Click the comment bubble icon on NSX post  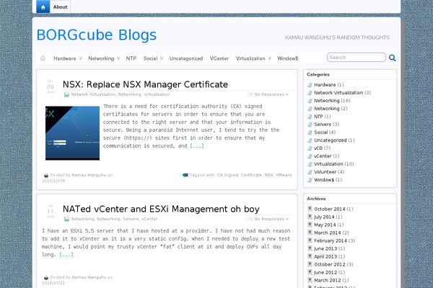point(250,94)
